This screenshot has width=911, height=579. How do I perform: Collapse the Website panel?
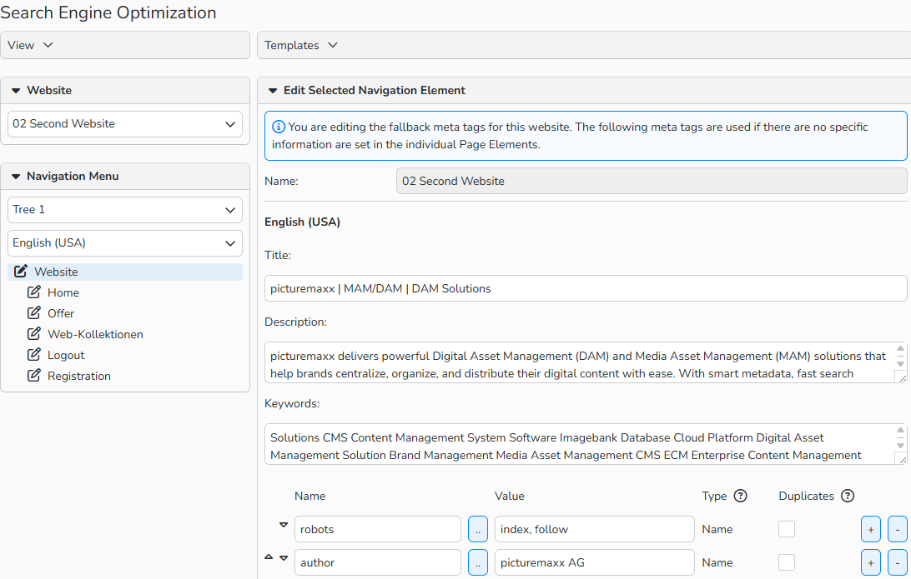[16, 91]
